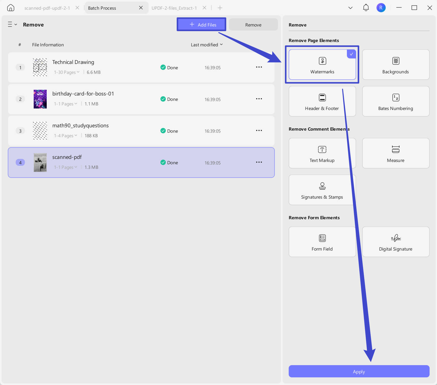Open the notifications bell
Viewport: 437px width, 385px height.
(x=366, y=8)
